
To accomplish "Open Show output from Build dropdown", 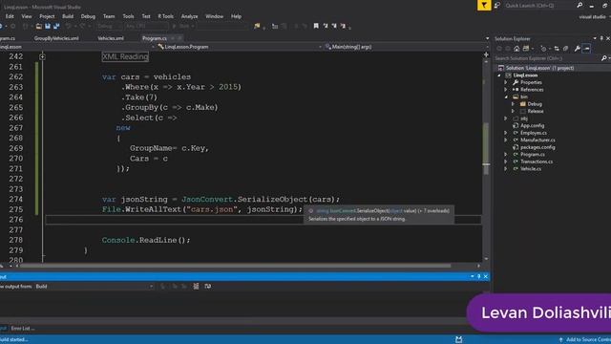I will (95, 287).
